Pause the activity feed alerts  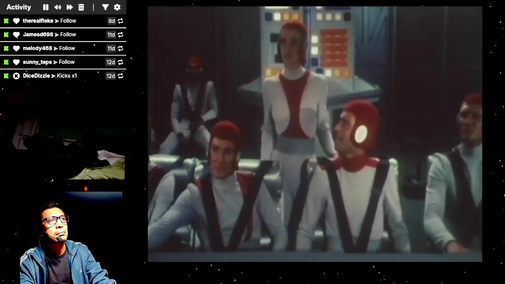[46, 7]
